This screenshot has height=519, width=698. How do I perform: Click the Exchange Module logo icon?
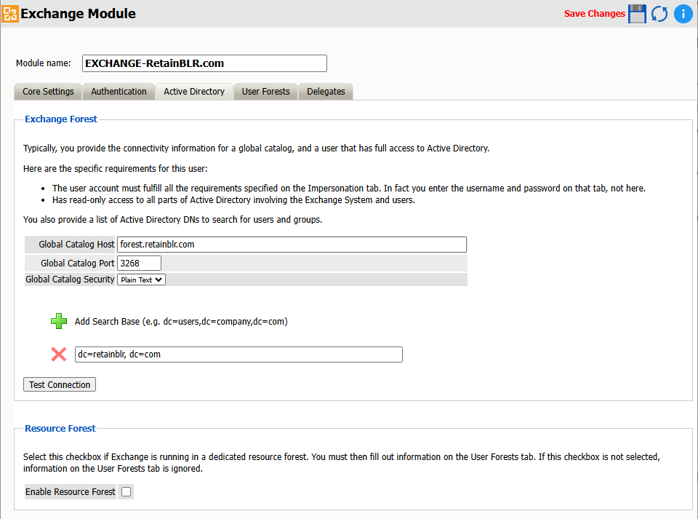coord(10,13)
